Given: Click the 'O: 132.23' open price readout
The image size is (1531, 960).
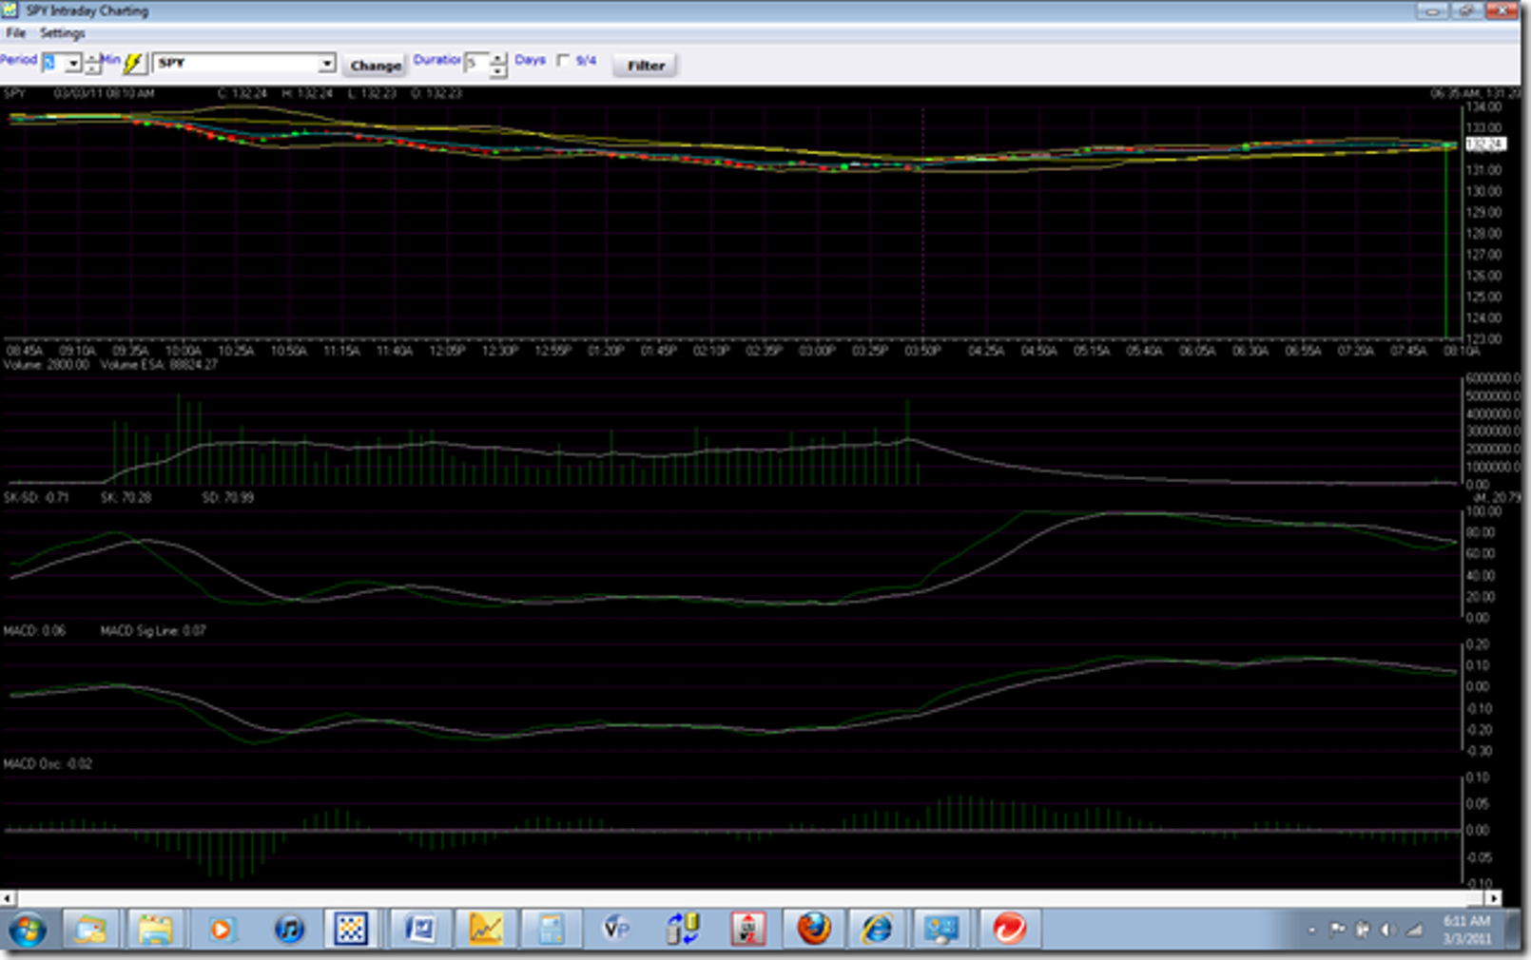Looking at the screenshot, I should (436, 93).
